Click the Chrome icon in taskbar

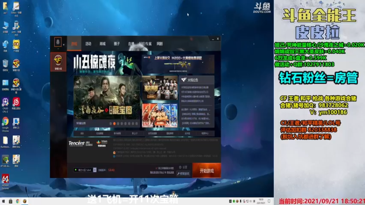click(x=17, y=201)
